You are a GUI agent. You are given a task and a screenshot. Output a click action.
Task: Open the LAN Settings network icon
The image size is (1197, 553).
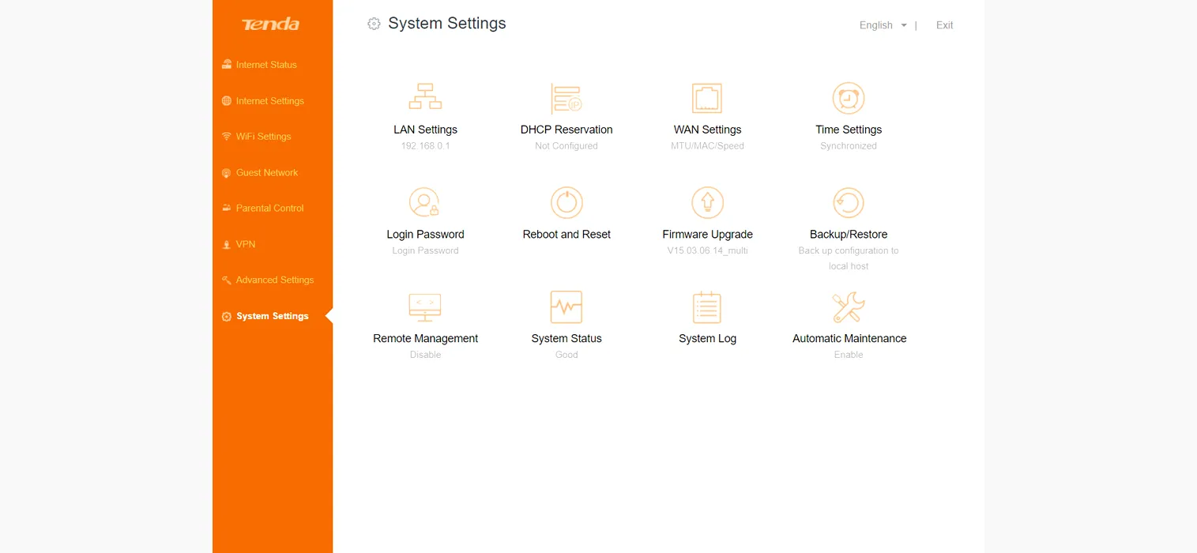point(425,97)
